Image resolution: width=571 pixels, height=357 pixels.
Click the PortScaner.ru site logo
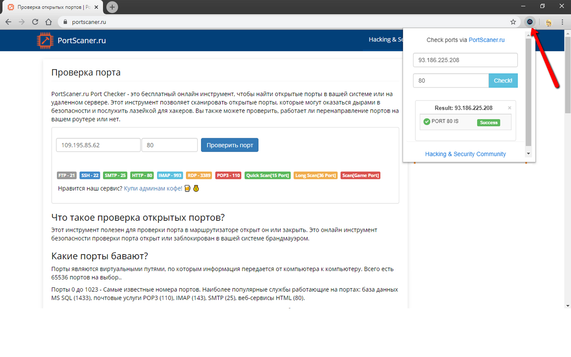(x=45, y=40)
